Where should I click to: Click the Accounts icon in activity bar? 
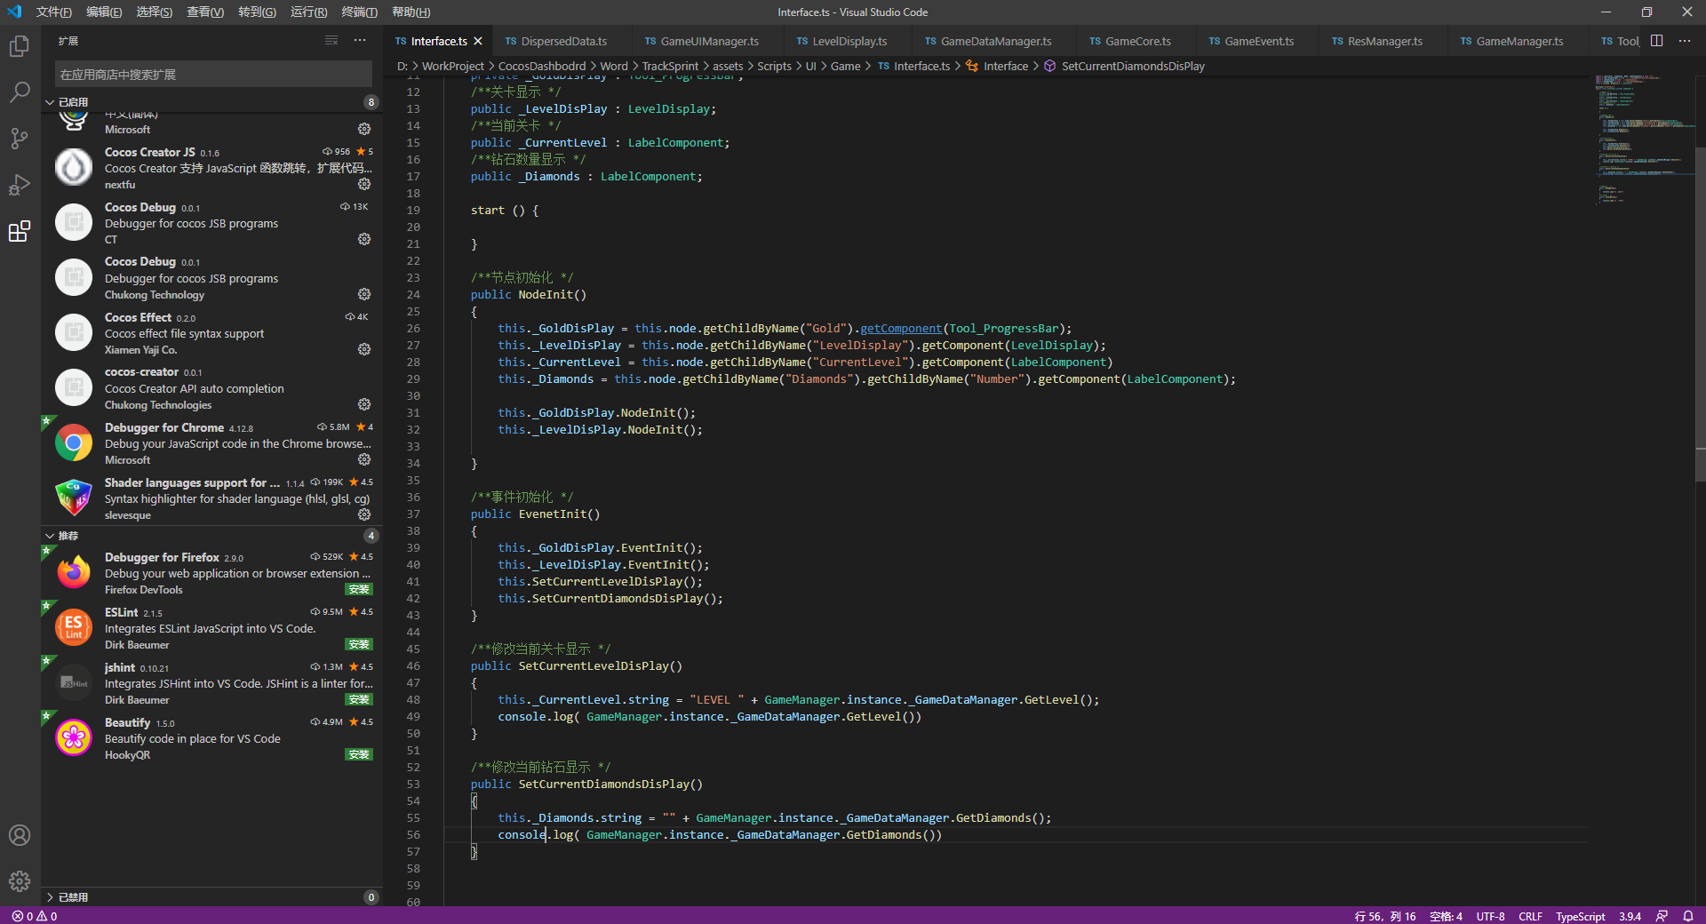tap(20, 835)
